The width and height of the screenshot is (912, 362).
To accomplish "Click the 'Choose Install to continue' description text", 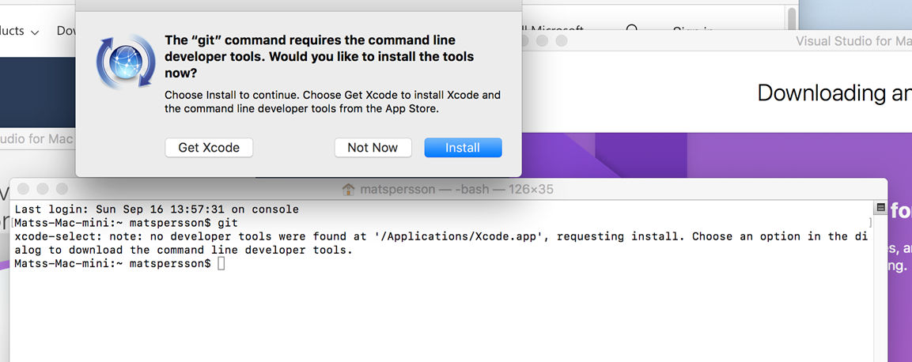I will tap(333, 102).
